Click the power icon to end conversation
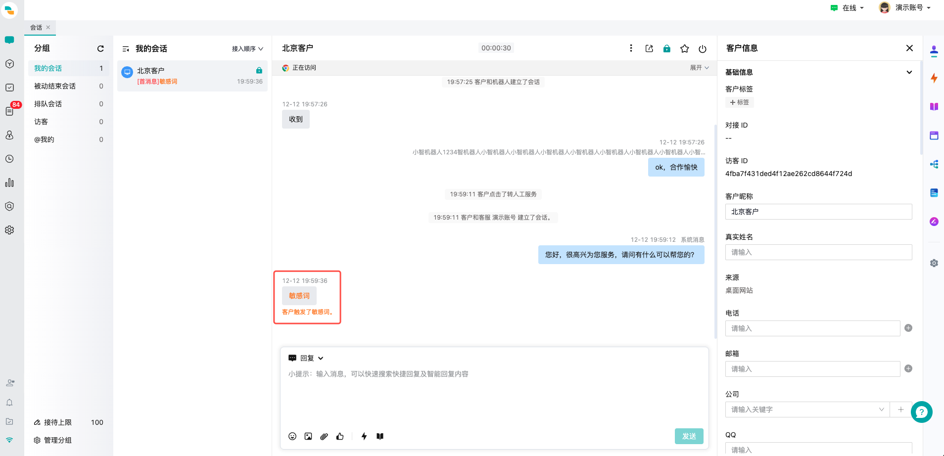Screen dimensions: 944x456 [x=702, y=48]
